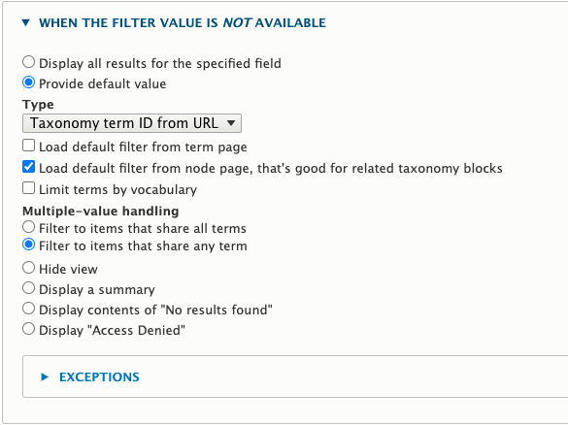Collapse the filter value not available section triangle
568x425 pixels.
pos(25,23)
